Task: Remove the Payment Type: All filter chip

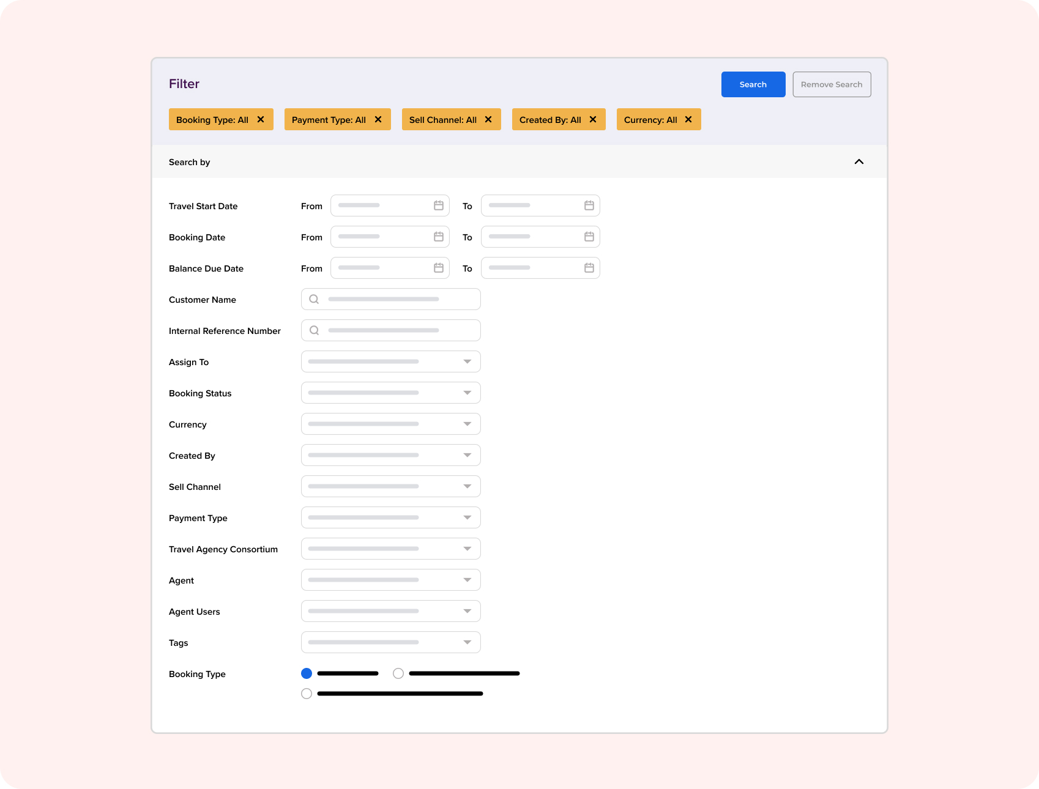Action: [x=378, y=119]
